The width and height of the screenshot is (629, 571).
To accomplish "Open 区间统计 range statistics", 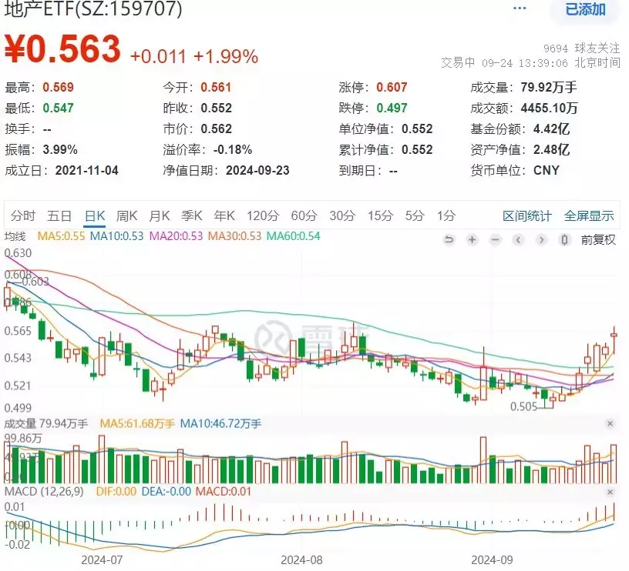I will click(x=527, y=216).
